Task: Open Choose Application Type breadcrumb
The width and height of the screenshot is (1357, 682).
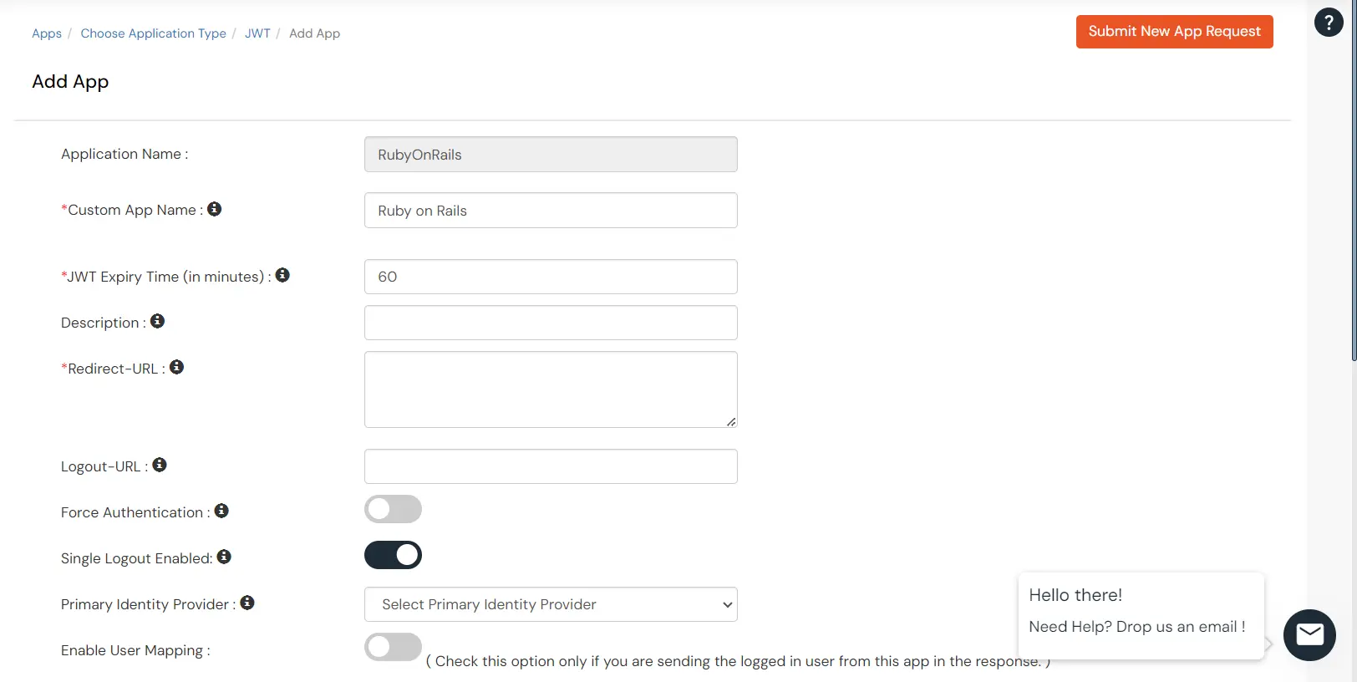Action: 153,33
